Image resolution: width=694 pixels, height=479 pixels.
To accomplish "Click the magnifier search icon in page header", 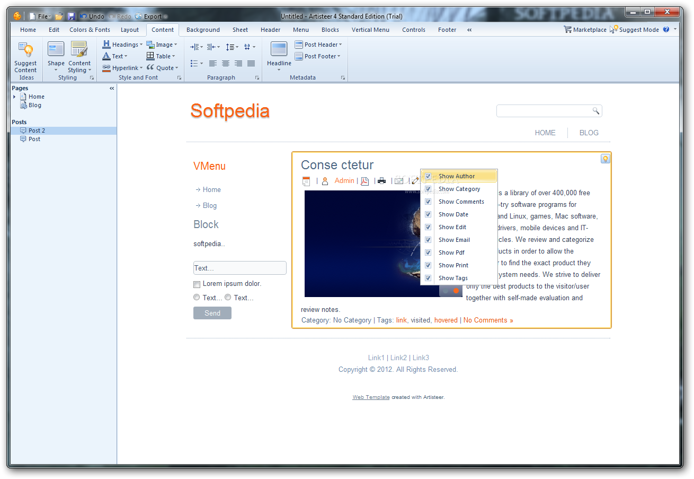I will point(595,111).
